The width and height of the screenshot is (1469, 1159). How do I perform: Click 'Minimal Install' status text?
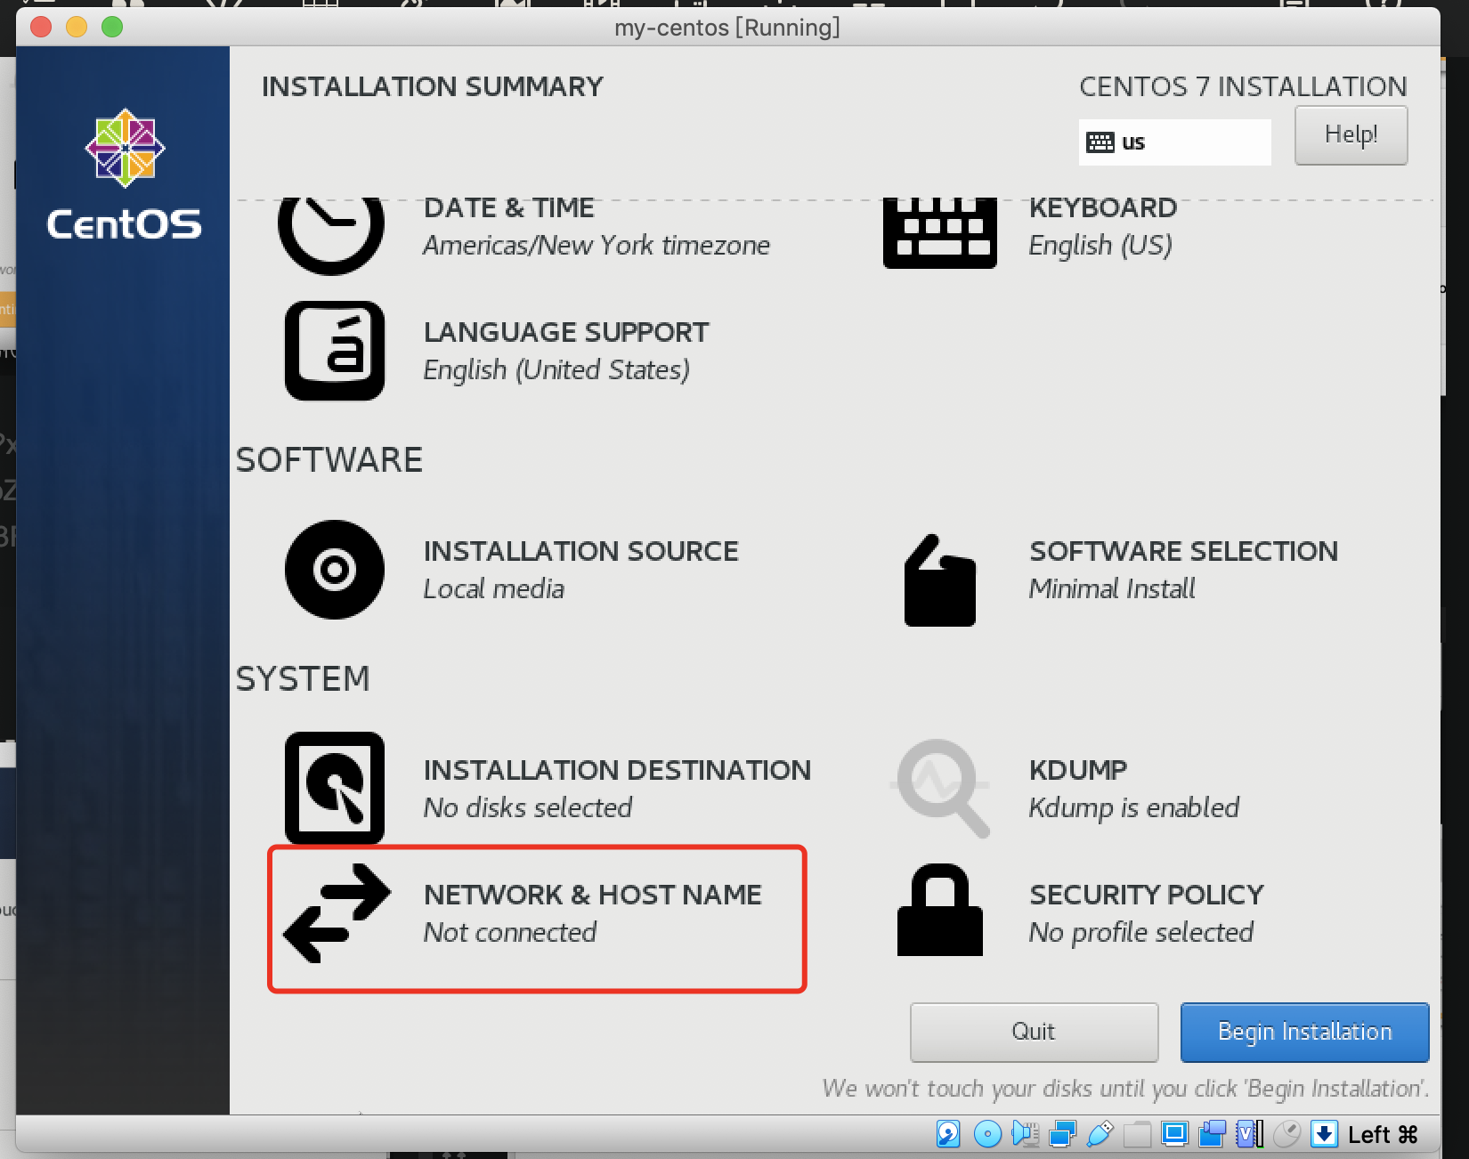tap(1112, 588)
